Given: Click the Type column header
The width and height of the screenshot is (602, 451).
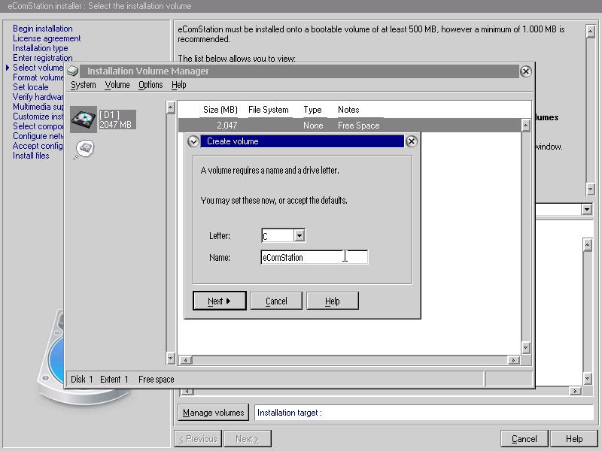Looking at the screenshot, I should pos(312,110).
